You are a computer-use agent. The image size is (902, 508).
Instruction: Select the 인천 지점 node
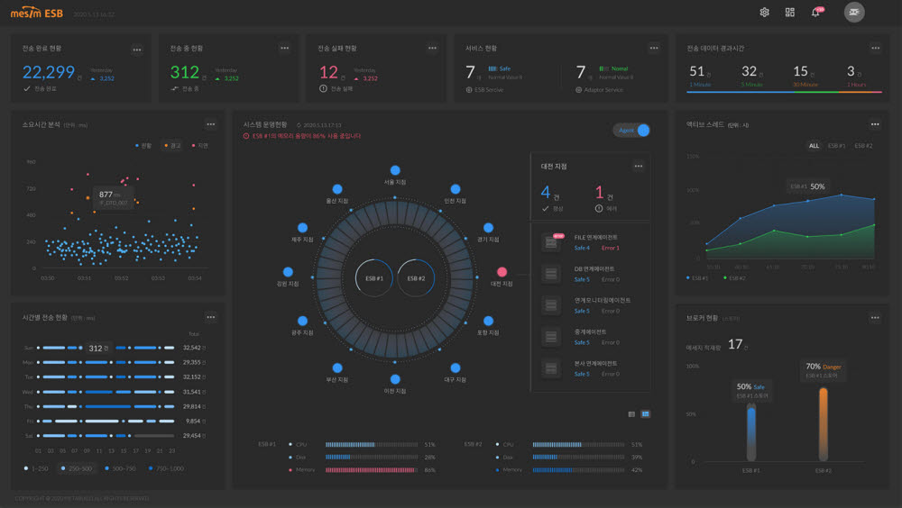click(456, 189)
